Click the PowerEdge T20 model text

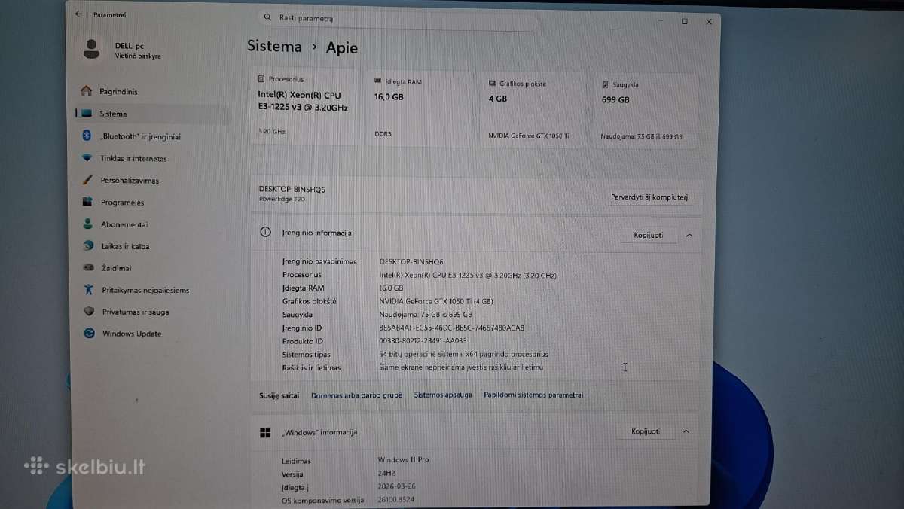tap(282, 199)
